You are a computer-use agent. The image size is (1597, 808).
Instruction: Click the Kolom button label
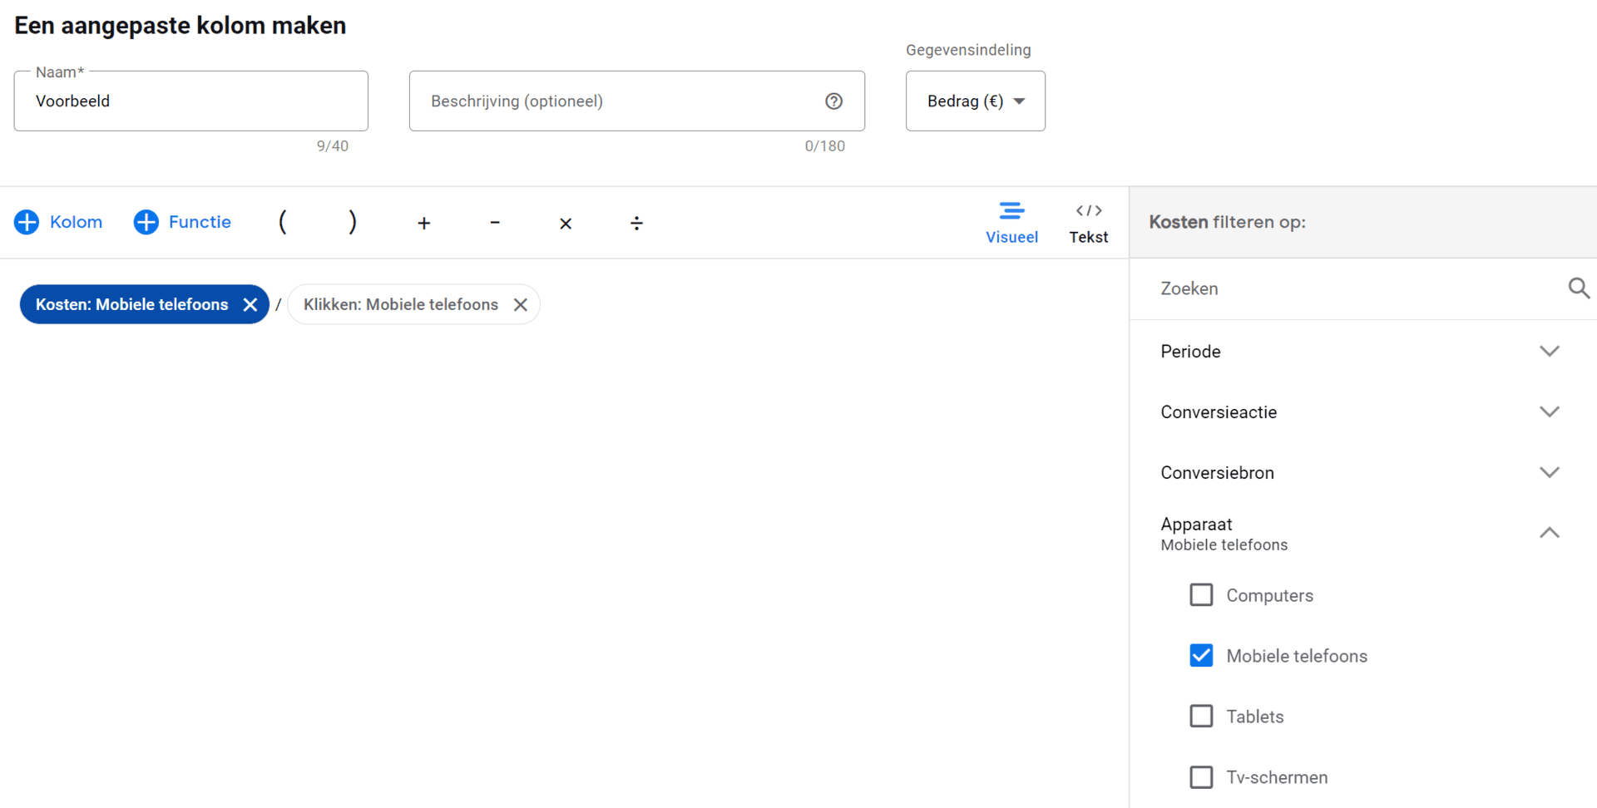tap(76, 222)
